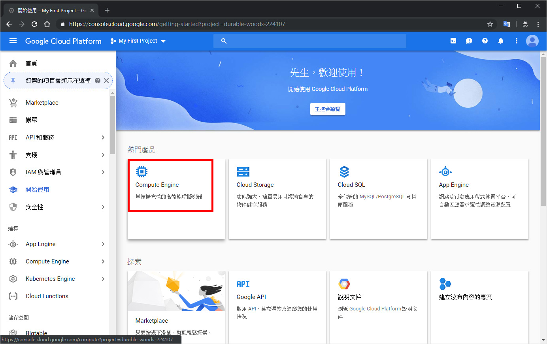Screen dimensions: 547x344
Task: Click Google Cloud Platform logo text
Action: (x=63, y=41)
